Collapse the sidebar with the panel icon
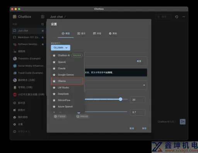Viewport: 198px width, 153px height. click(43, 17)
